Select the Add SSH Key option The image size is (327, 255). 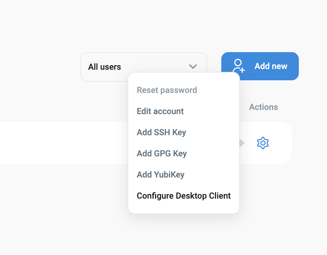[x=161, y=132]
